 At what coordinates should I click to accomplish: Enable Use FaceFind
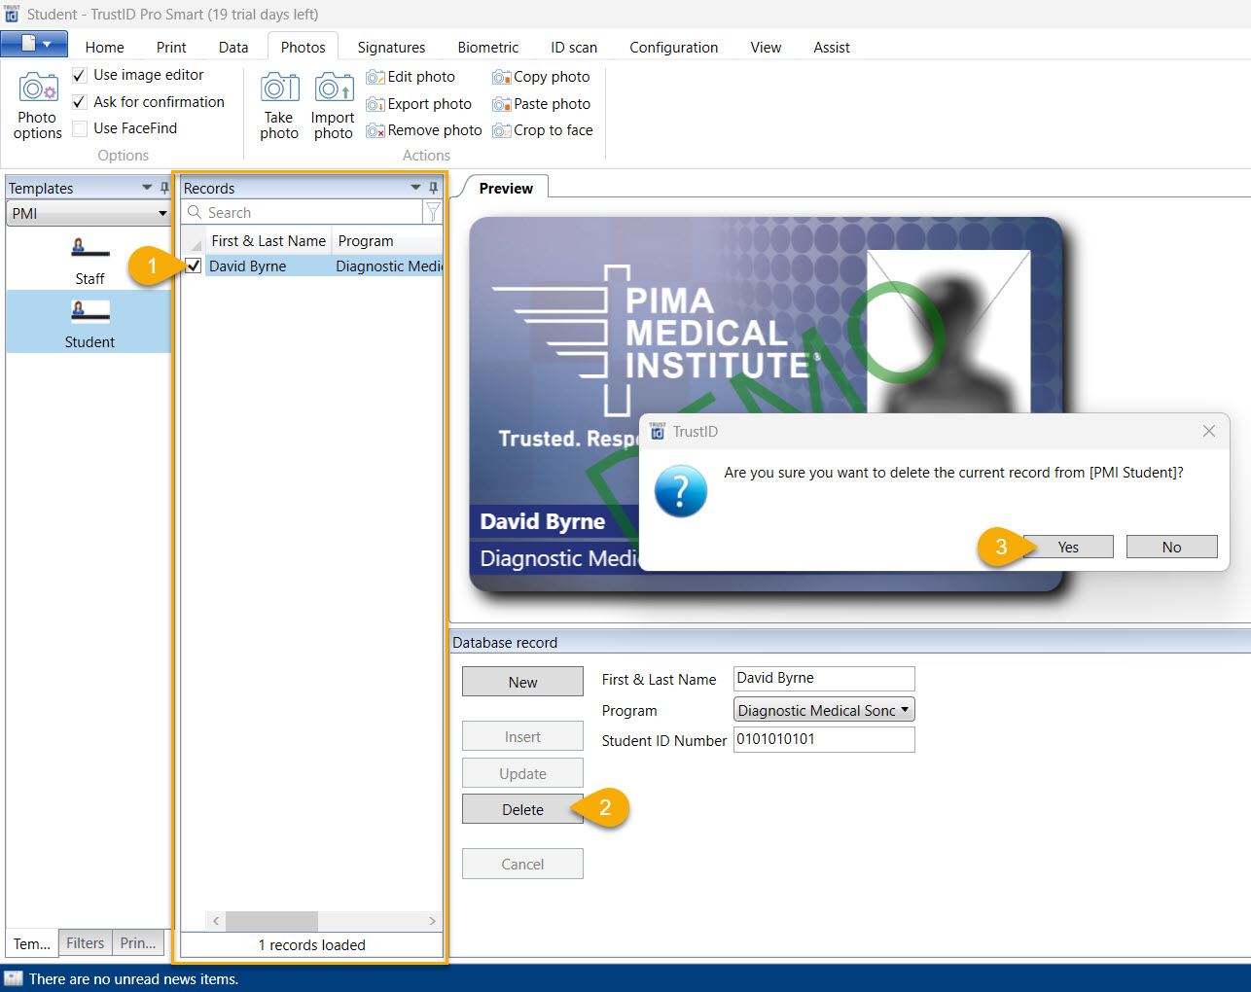pyautogui.click(x=78, y=127)
